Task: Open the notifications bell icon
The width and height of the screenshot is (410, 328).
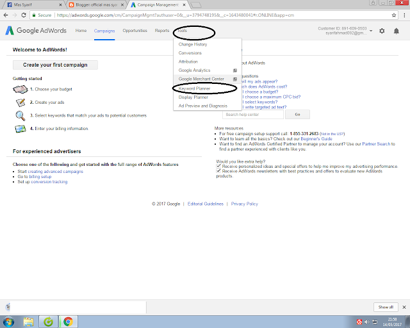Action: (x=397, y=31)
